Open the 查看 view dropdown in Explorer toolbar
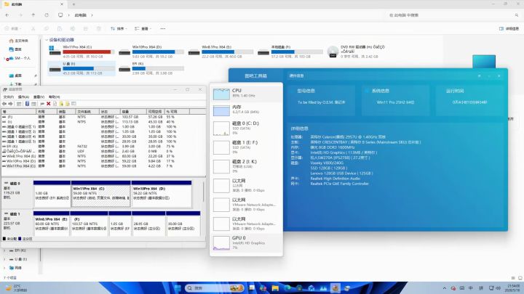 click(143, 28)
